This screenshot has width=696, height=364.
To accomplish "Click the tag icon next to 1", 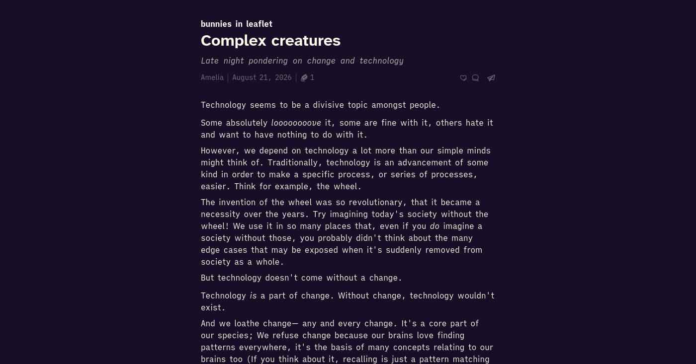I will click(304, 78).
